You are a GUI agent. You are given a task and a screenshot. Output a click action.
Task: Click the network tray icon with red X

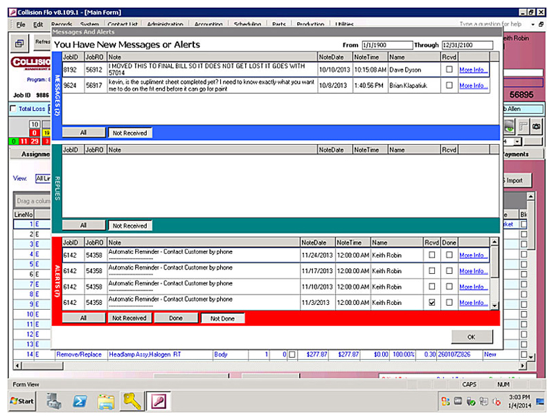pos(497,401)
